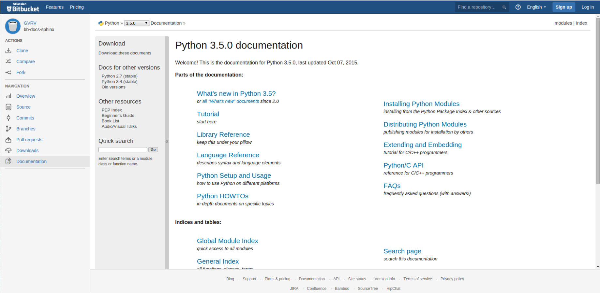Click the GVRV repository avatar
The image size is (600, 293).
point(13,26)
